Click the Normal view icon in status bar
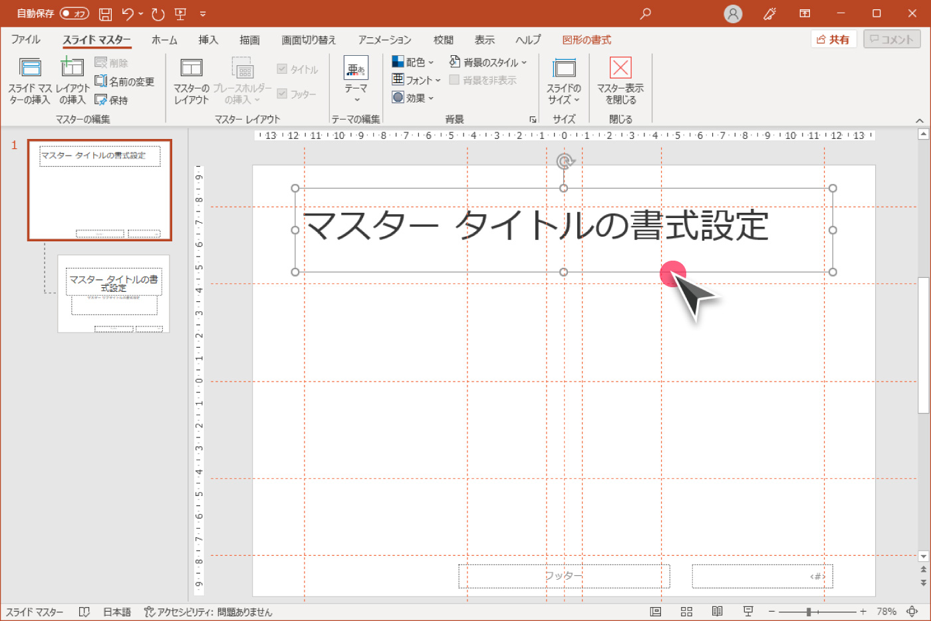Screen dimensions: 931x621 (x=656, y=611)
